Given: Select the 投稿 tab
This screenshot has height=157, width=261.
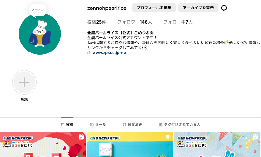Looking at the screenshot, I should coord(67,125).
